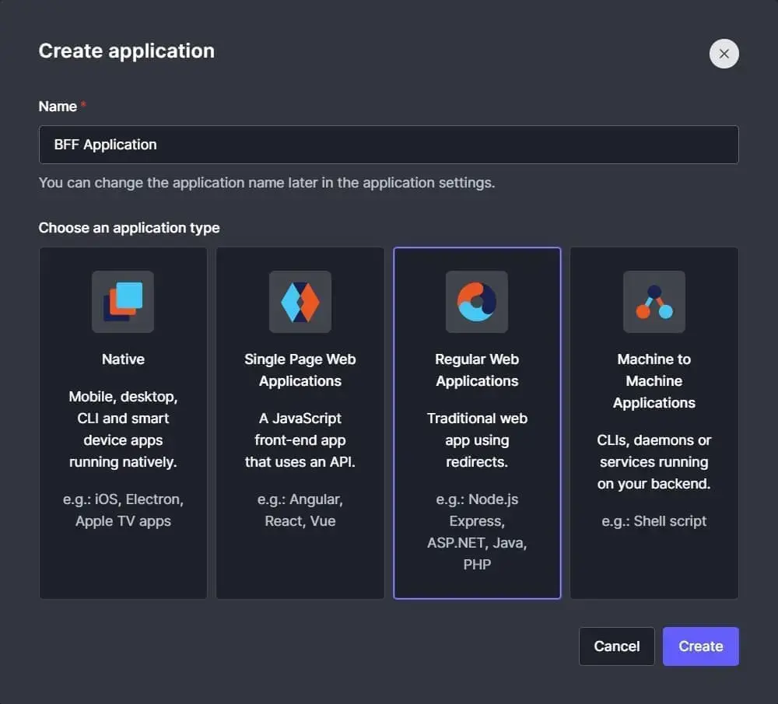The width and height of the screenshot is (778, 704).
Task: Click 'Mobile, desktop, CLI and smart device' description
Action: click(123, 429)
